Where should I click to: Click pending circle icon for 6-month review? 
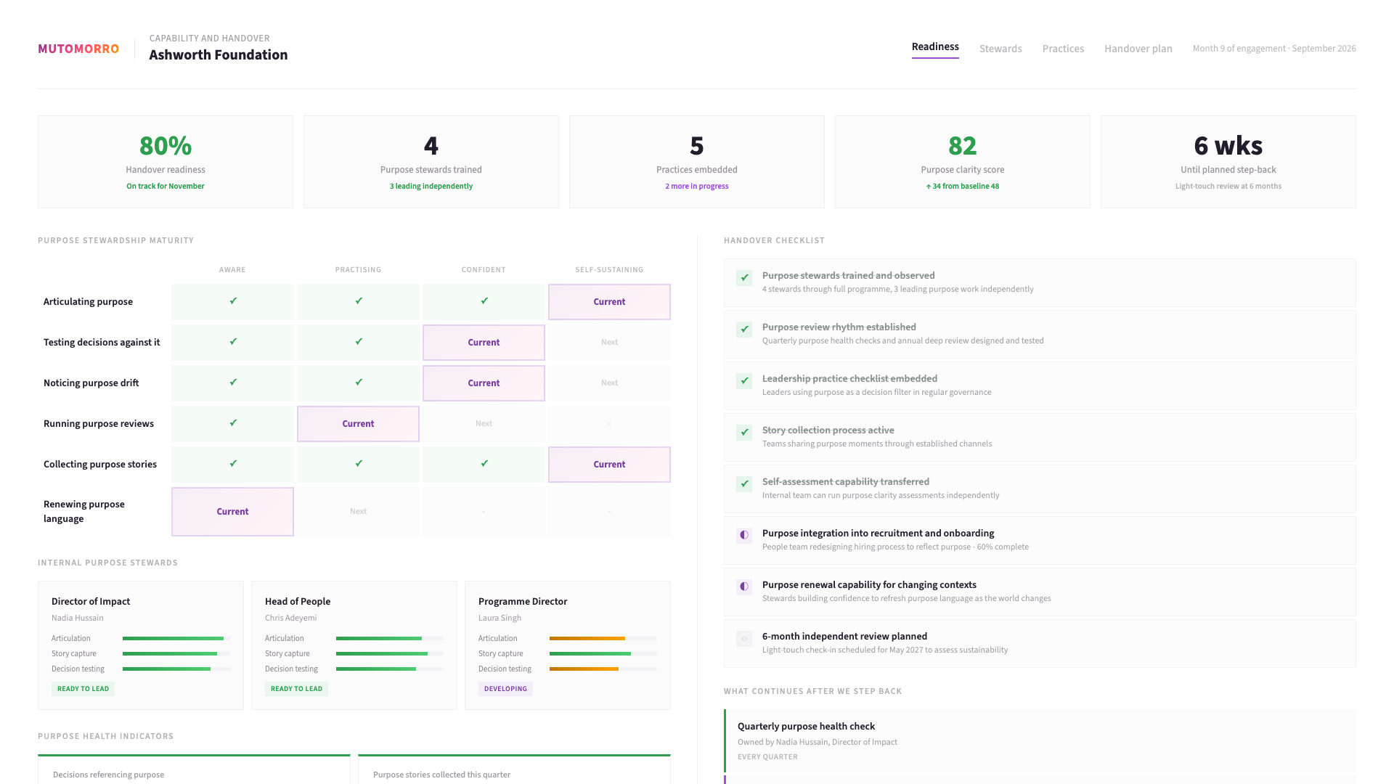pos(743,639)
